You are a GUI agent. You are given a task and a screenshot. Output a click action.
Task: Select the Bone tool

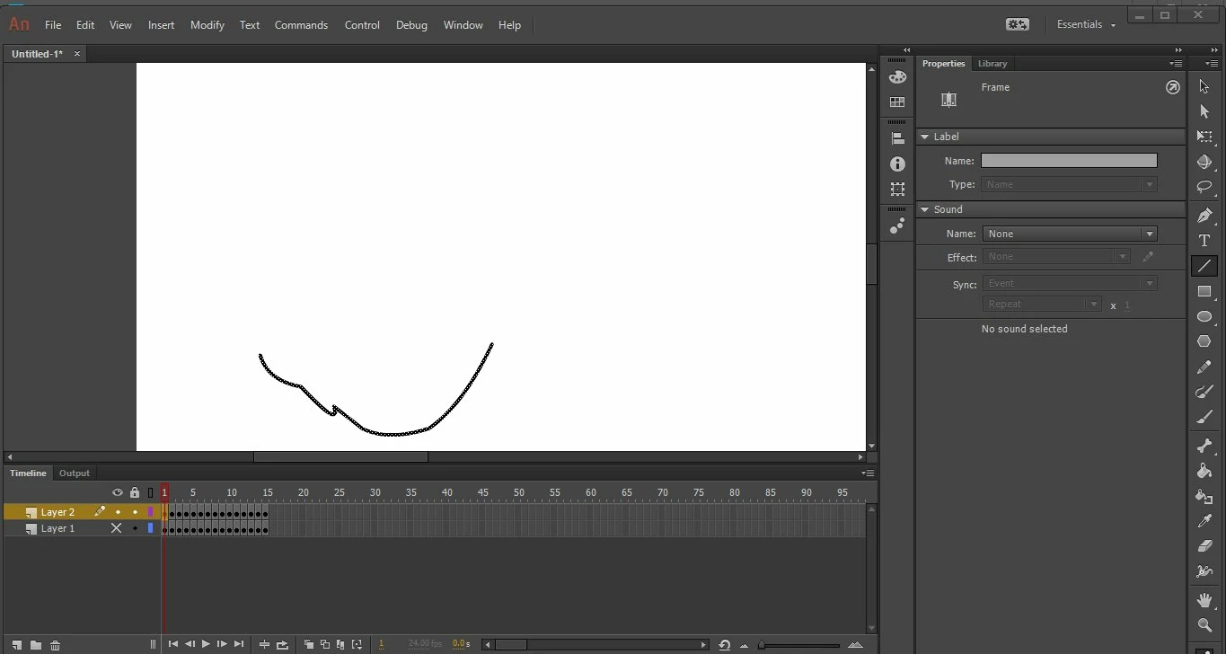pos(1204,446)
